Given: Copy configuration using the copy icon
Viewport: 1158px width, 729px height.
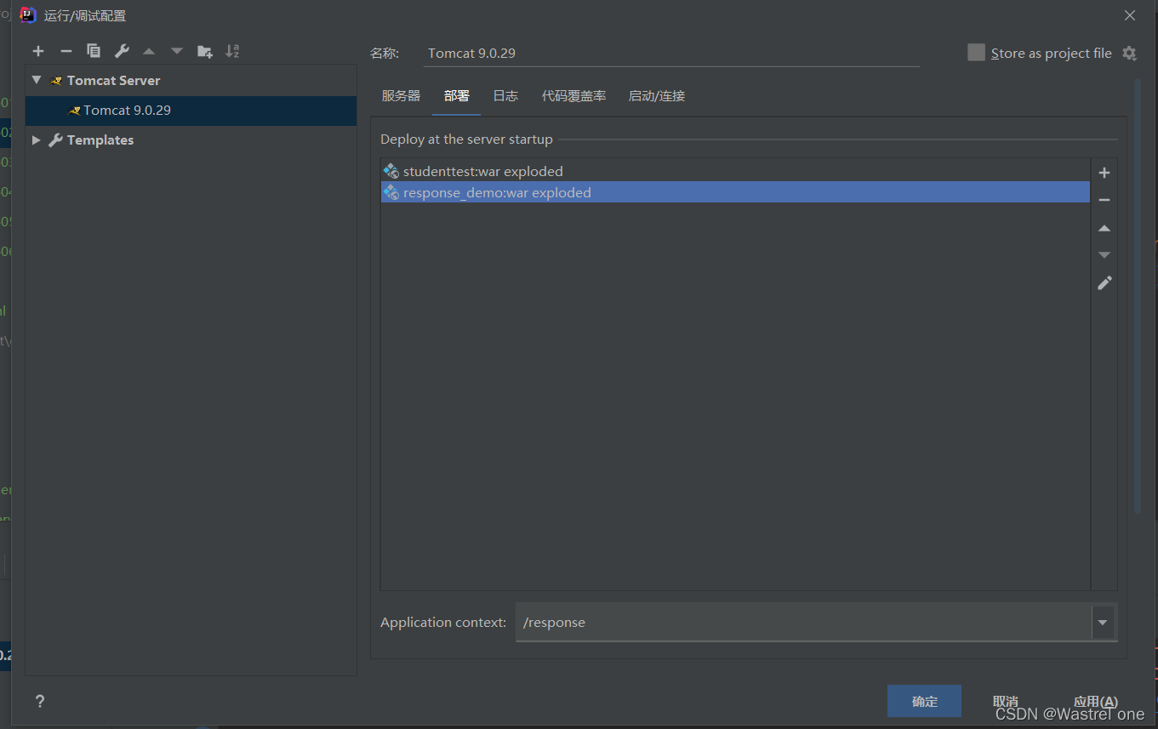Looking at the screenshot, I should pos(94,51).
